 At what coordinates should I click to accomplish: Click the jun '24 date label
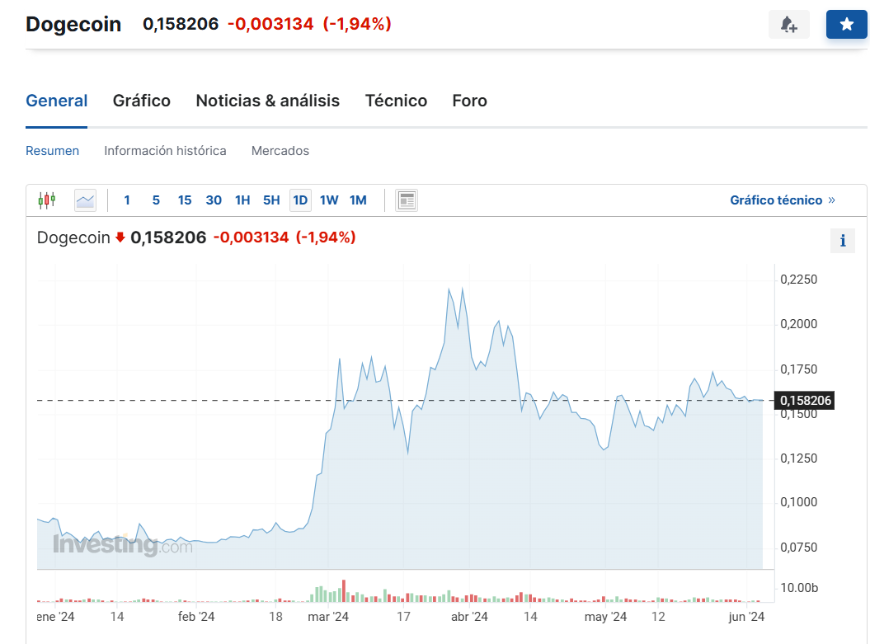746,617
